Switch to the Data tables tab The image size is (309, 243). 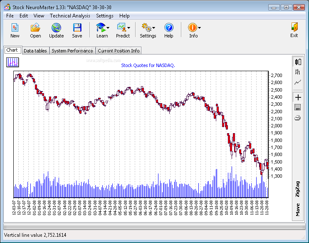(x=35, y=51)
